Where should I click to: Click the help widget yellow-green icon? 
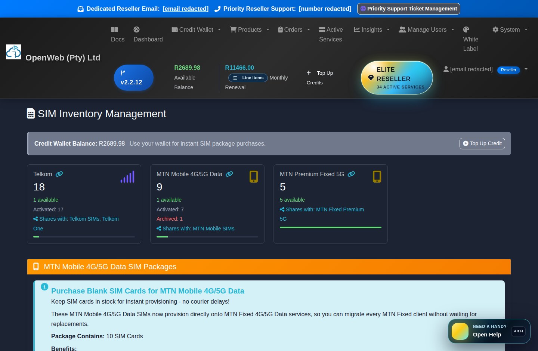(x=460, y=331)
